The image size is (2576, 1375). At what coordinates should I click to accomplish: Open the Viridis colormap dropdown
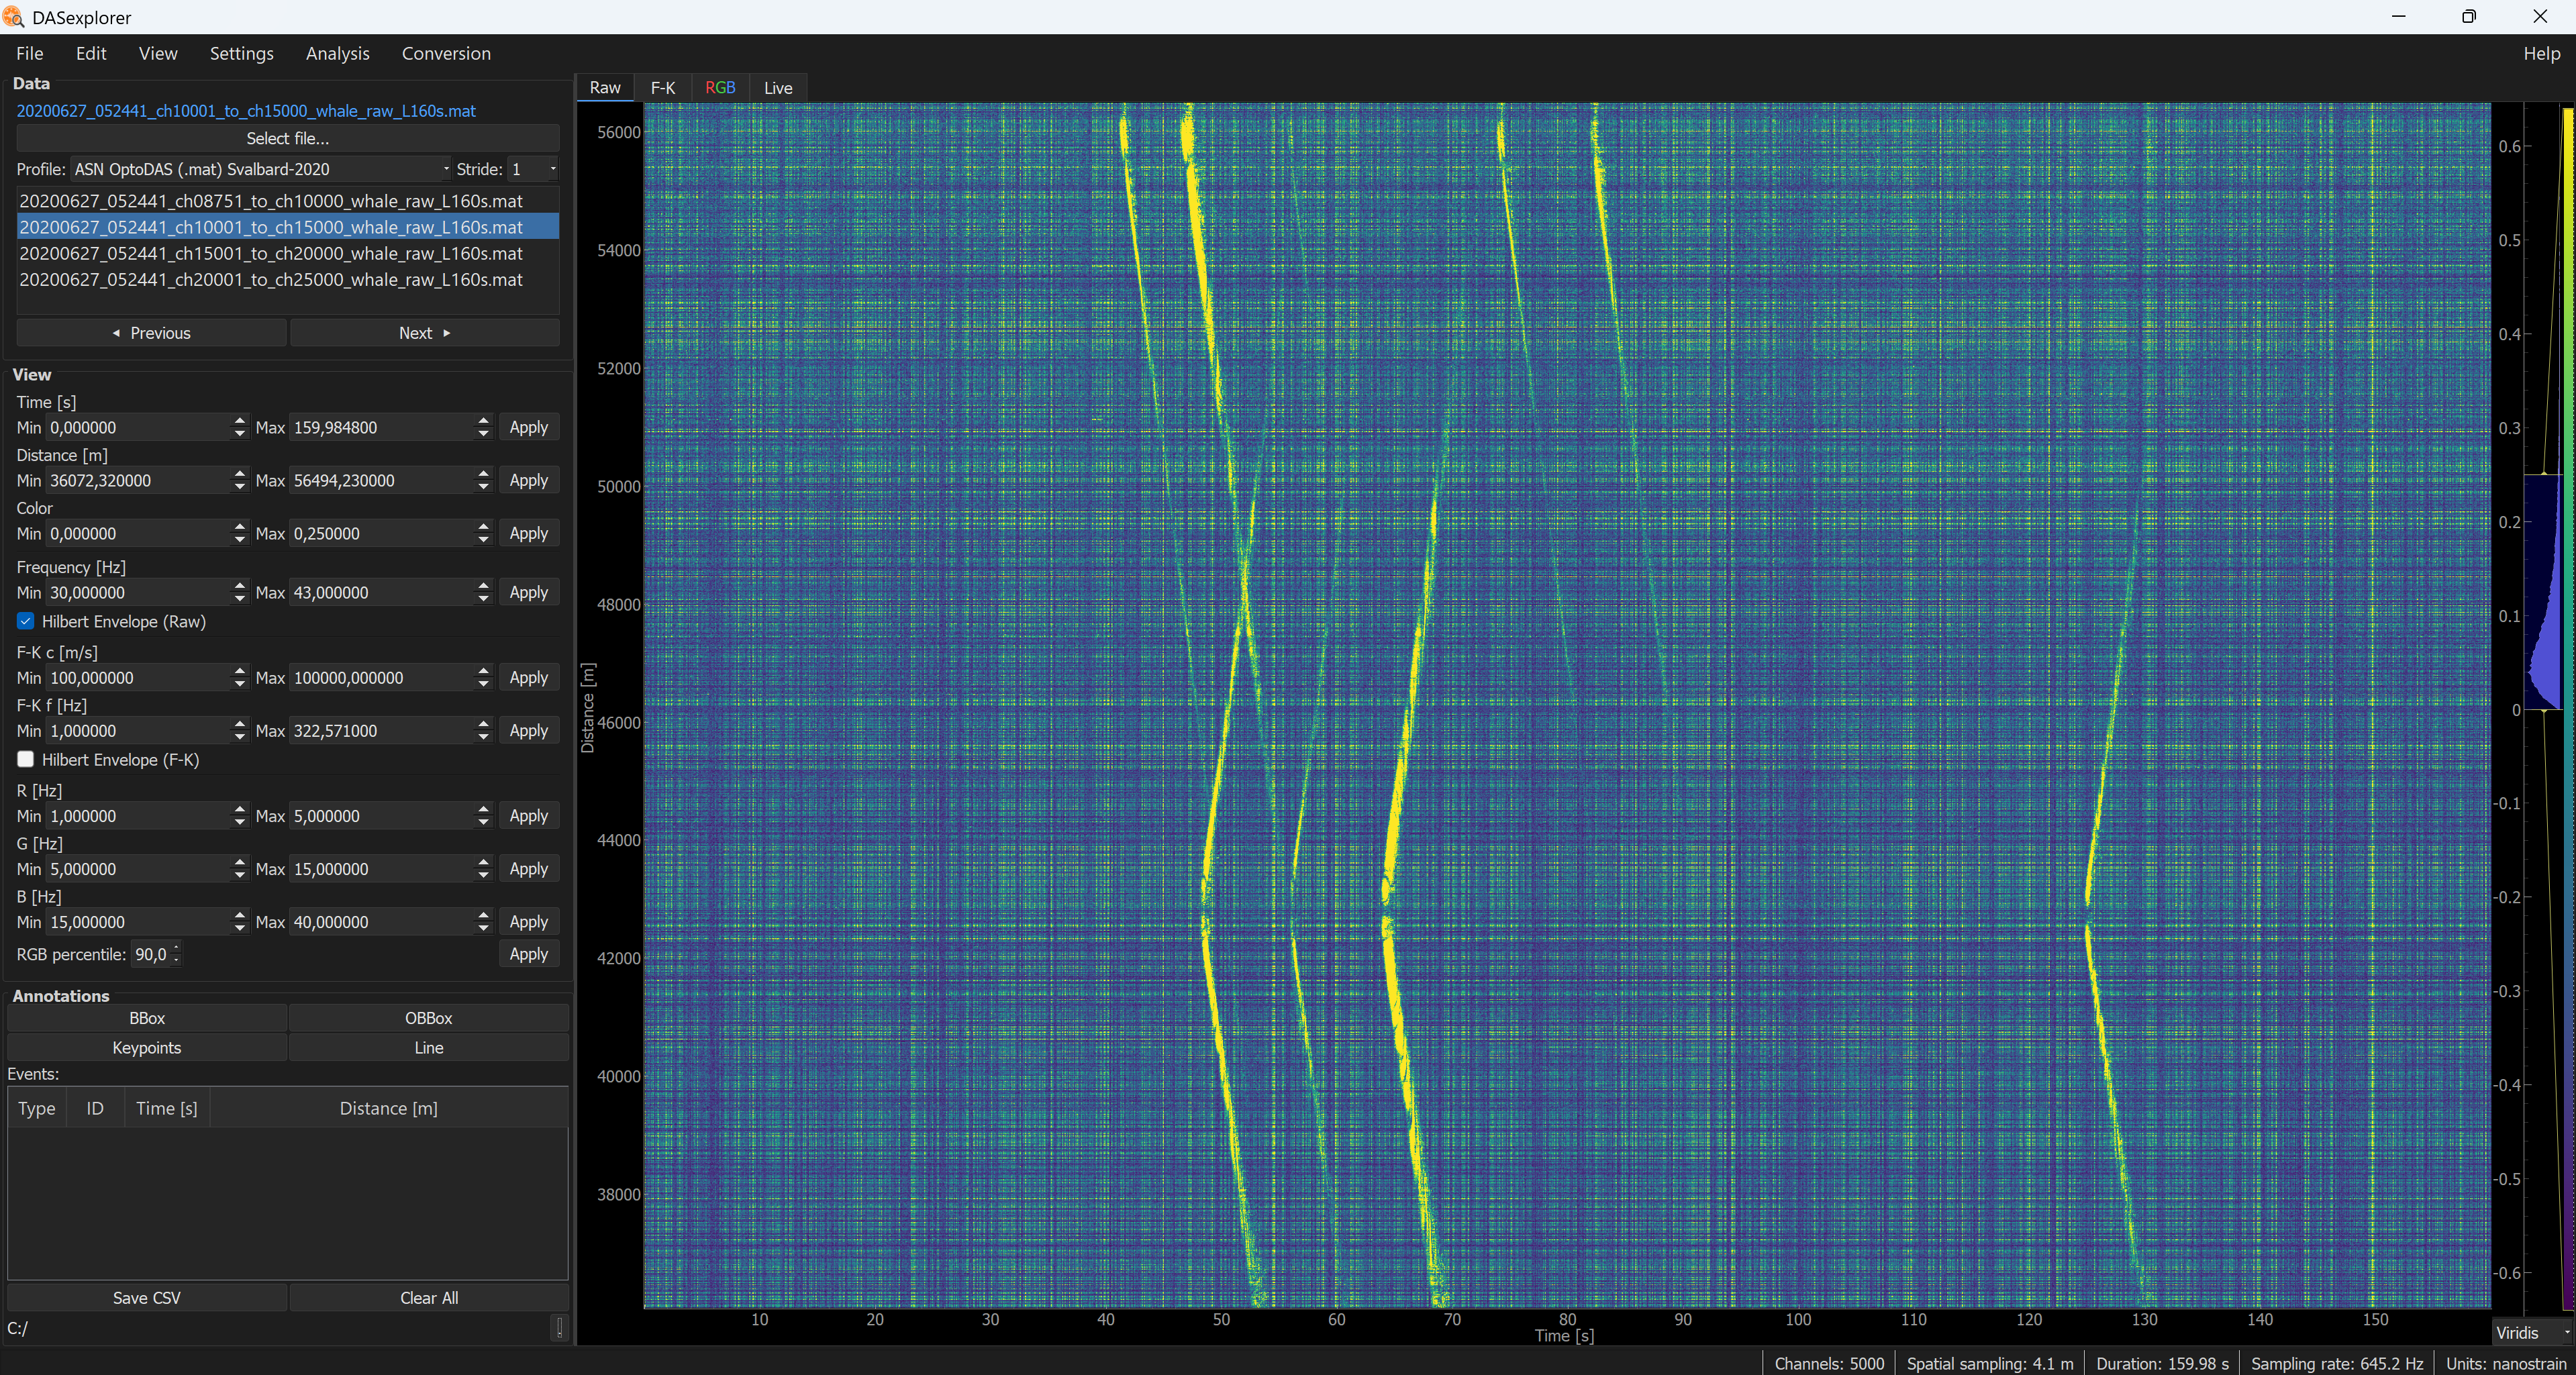pos(2532,1332)
